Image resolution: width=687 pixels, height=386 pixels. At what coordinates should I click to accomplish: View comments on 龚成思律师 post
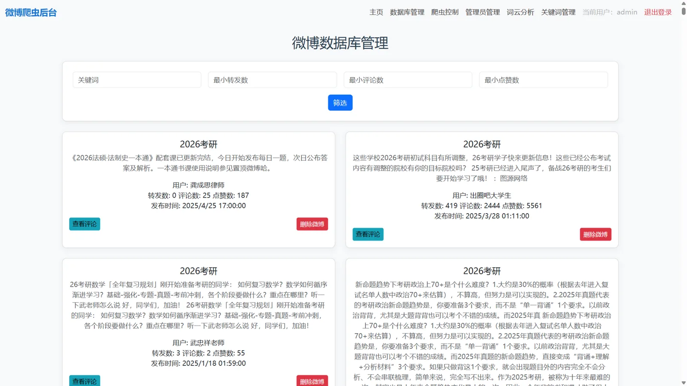[85, 224]
